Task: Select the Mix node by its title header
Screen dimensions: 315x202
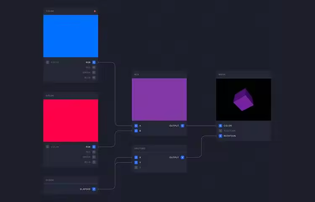Action: click(x=159, y=74)
